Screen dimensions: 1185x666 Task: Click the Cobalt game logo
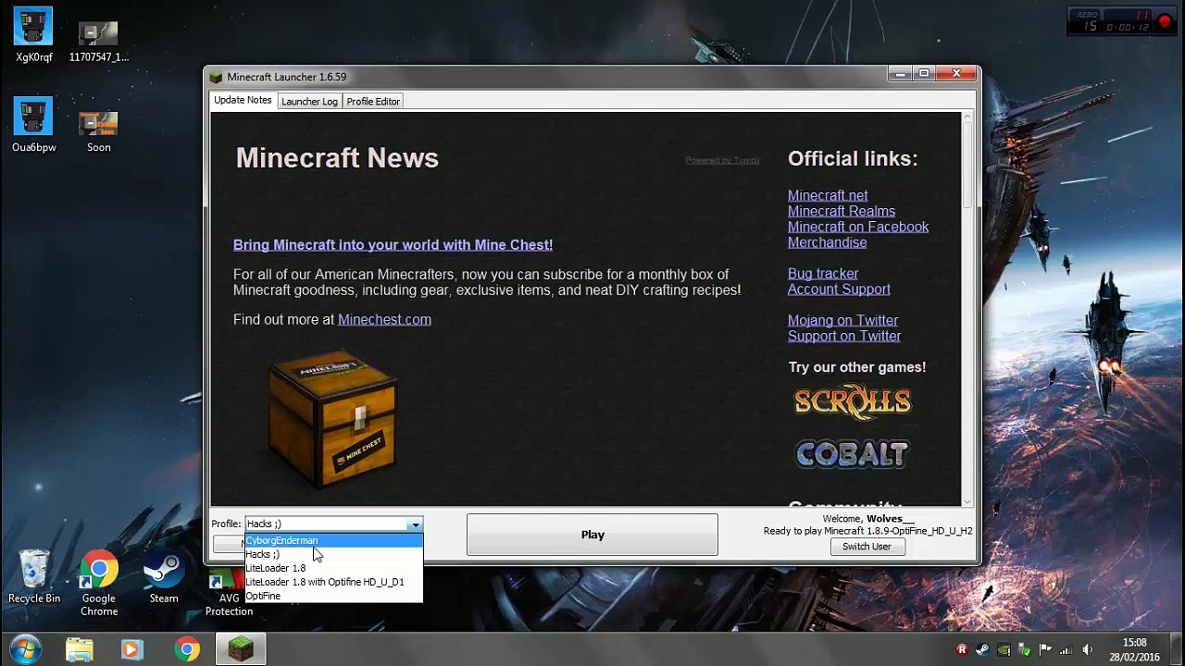point(853,453)
